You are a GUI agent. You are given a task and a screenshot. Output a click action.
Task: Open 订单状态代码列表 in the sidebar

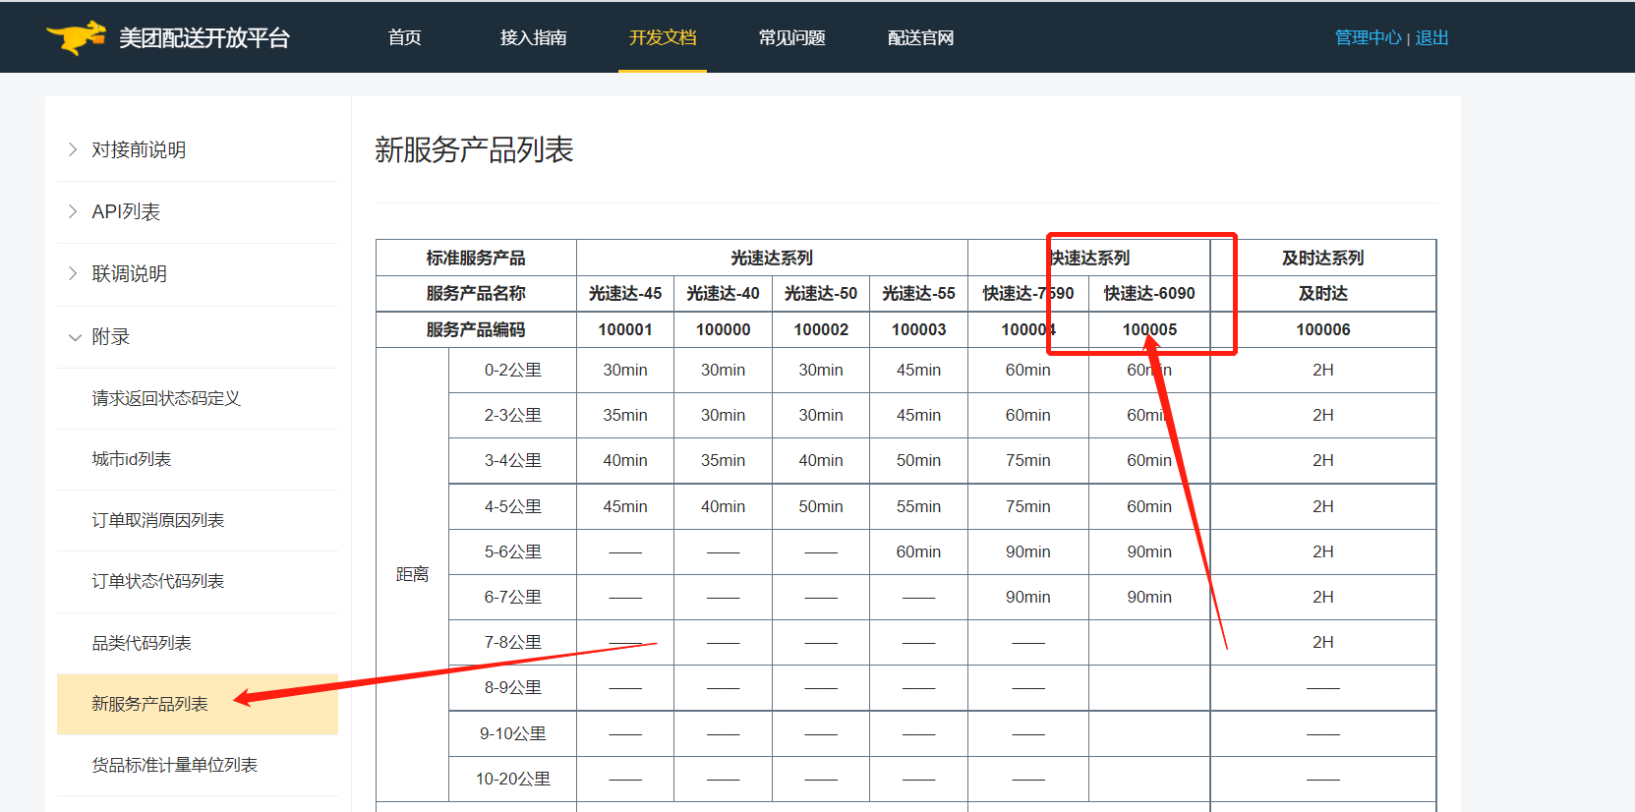point(158,581)
